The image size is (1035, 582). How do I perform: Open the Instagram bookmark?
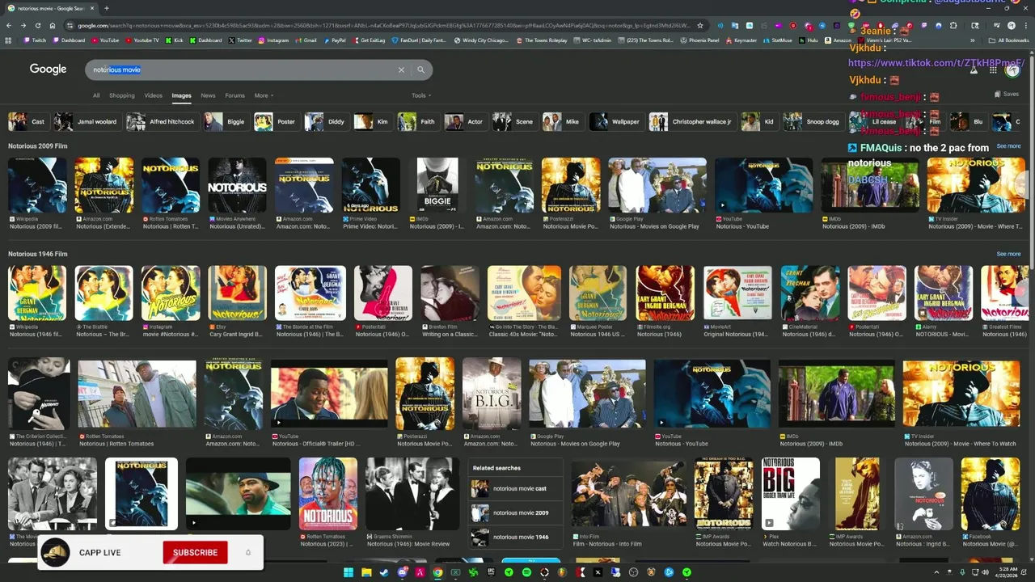click(x=272, y=40)
